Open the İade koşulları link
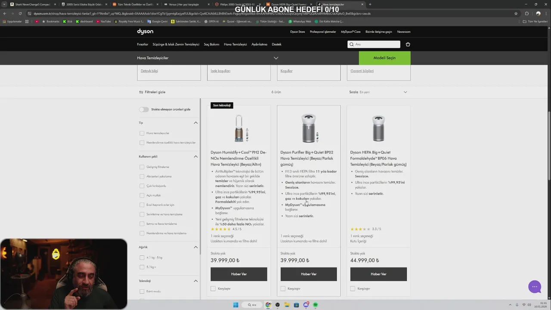This screenshot has height=310, width=551. click(x=220, y=71)
